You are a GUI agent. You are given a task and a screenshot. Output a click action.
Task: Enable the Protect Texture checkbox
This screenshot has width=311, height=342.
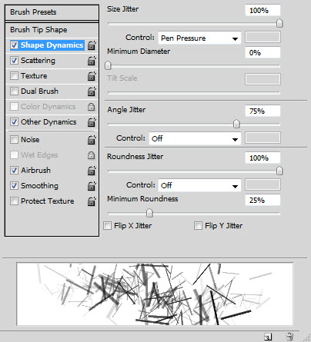coord(14,201)
